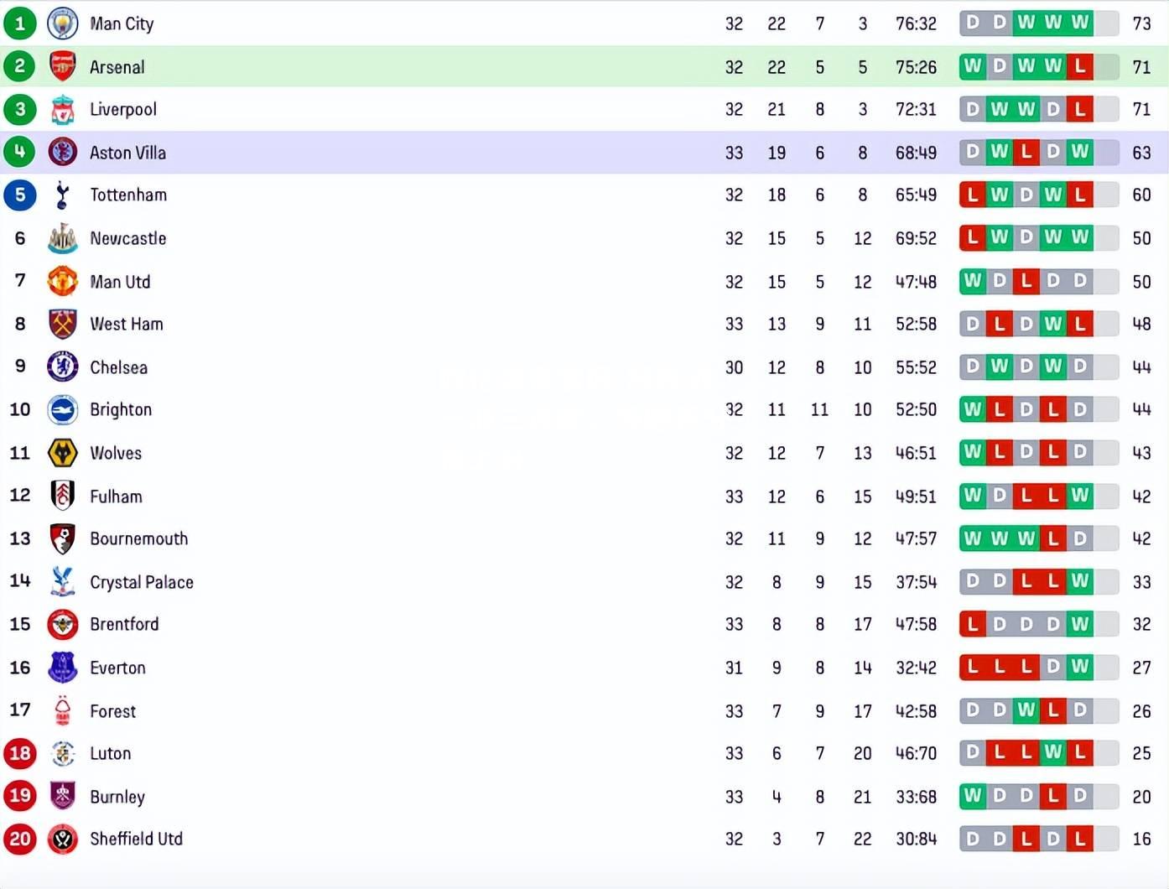This screenshot has height=889, width=1169.
Task: Click the Liverpool club crest
Action: 63,109
